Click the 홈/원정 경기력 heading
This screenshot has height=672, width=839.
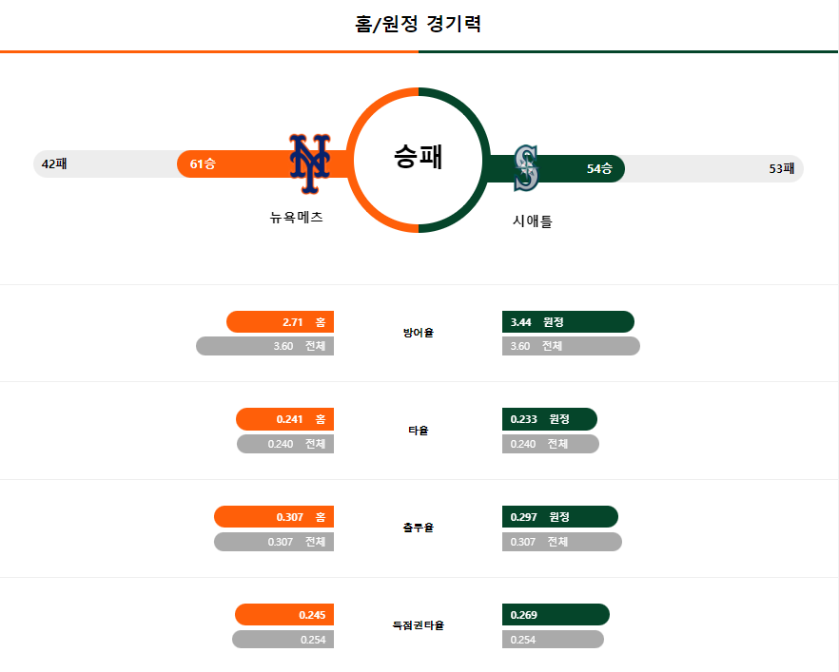coord(419,24)
